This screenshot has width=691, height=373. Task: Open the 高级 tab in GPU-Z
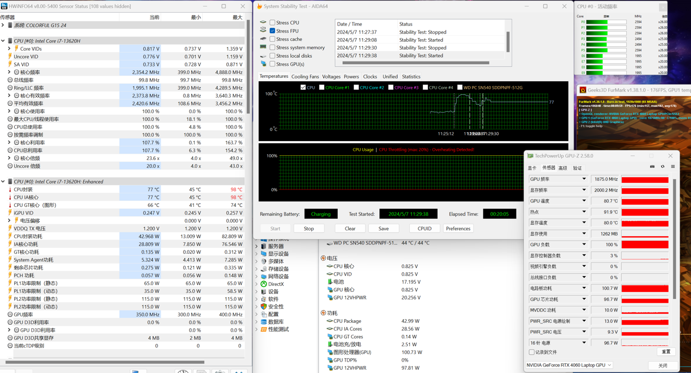563,168
